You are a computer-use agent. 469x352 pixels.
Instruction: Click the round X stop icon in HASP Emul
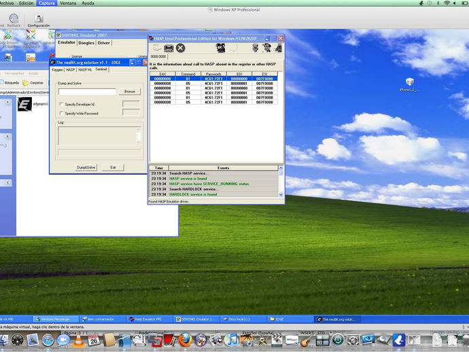click(x=180, y=48)
